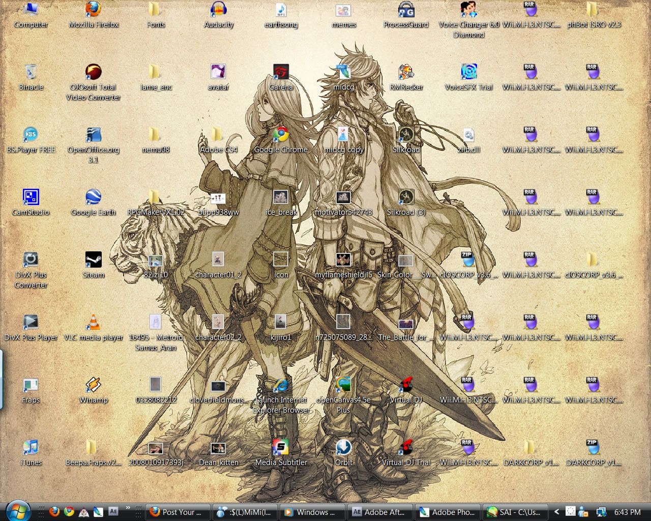Click Launch Internet Explorer Browser shortcut
The image size is (651, 521).
(281, 395)
